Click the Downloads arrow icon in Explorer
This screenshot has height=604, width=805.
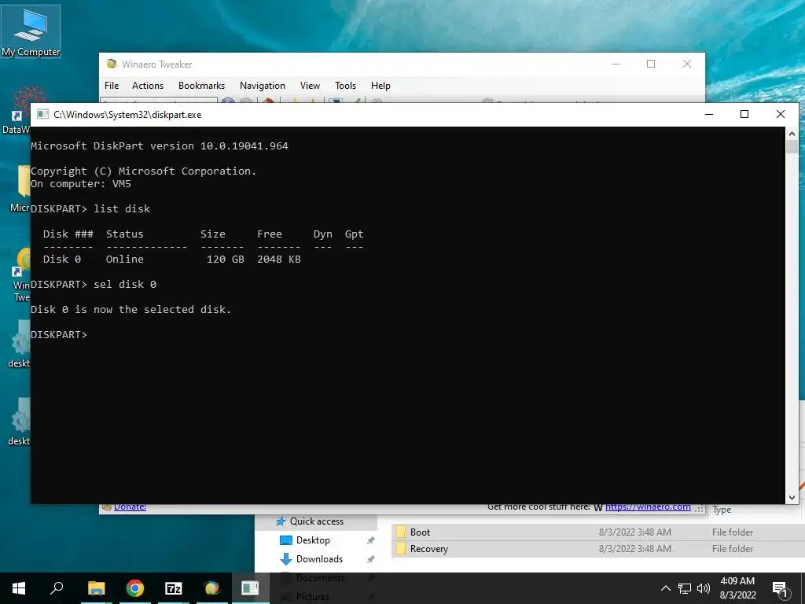pyautogui.click(x=286, y=559)
